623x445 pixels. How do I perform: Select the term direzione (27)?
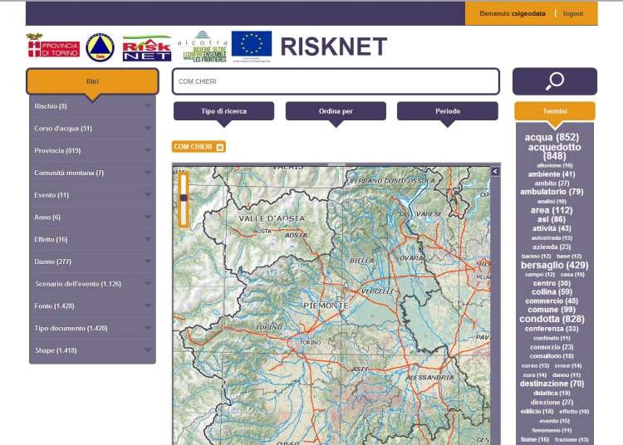click(x=552, y=402)
